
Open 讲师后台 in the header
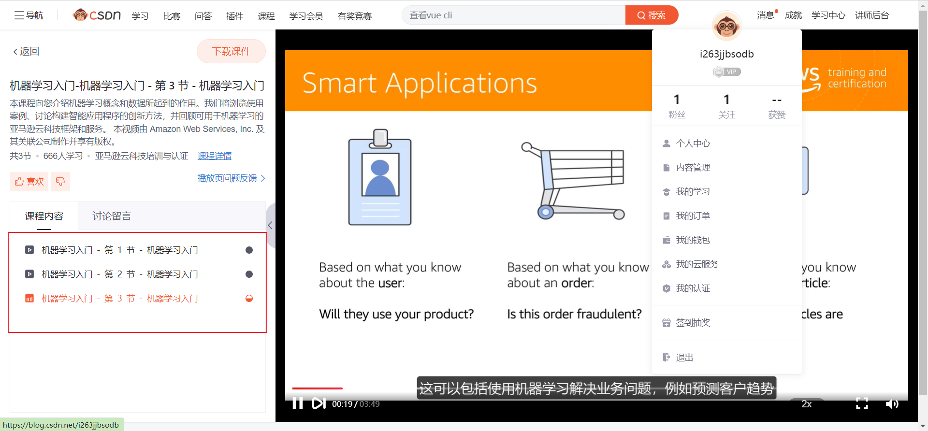click(872, 15)
